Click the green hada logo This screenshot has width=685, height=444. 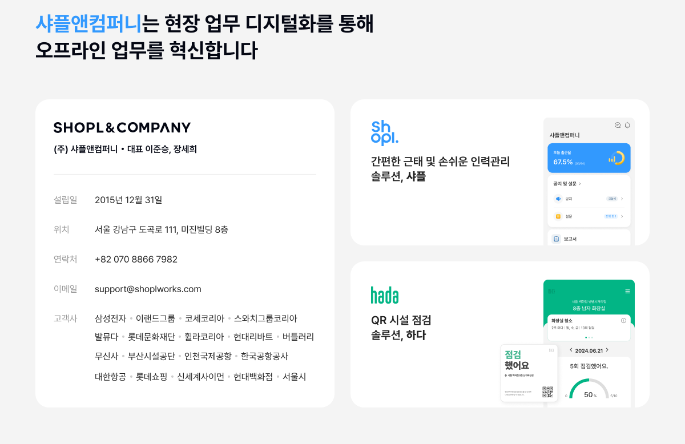click(385, 295)
